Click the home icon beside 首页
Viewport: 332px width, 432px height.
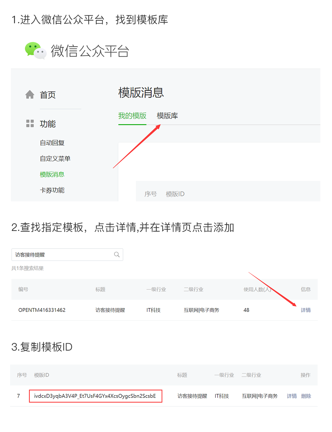coord(30,95)
